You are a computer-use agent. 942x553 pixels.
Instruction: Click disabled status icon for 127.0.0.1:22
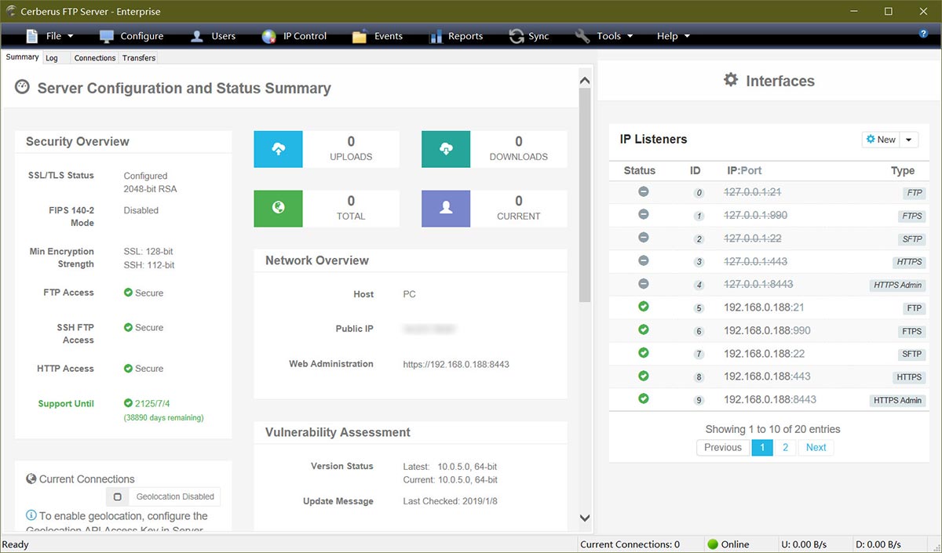(643, 238)
